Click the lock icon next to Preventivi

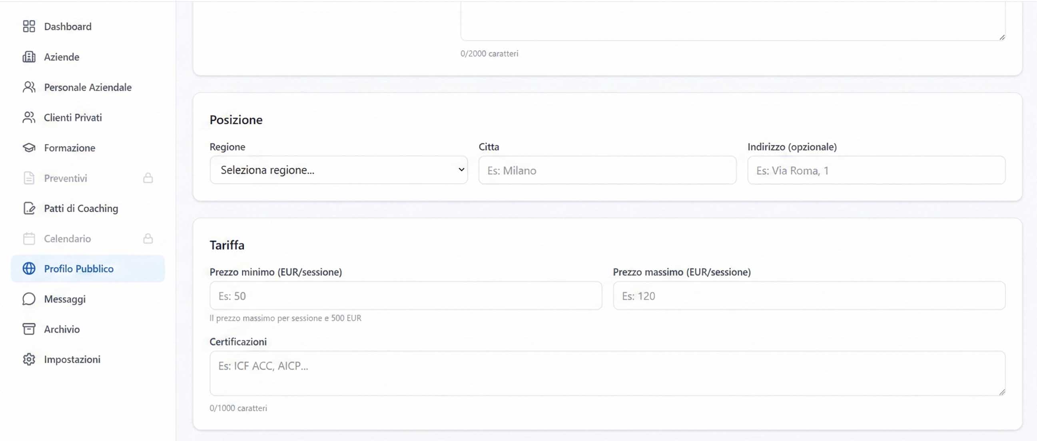tap(148, 178)
